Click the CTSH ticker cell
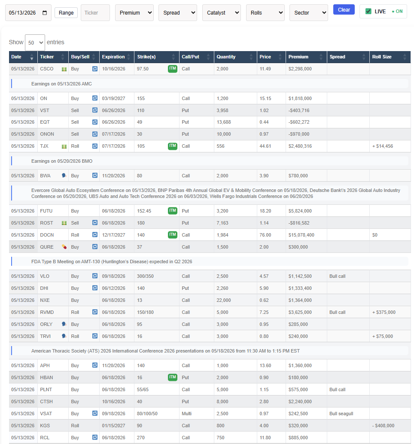414x444 pixels. [53, 401]
